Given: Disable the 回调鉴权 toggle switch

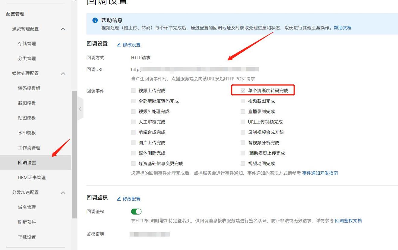Looking at the screenshot, I should pos(136,211).
